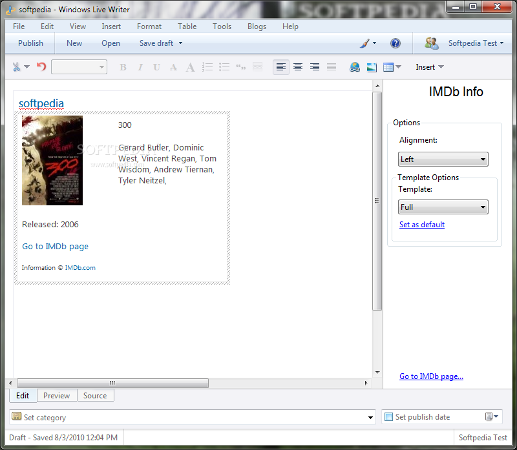Image resolution: width=517 pixels, height=450 pixels.
Task: Toggle Strikethrough formatting
Action: (x=173, y=67)
